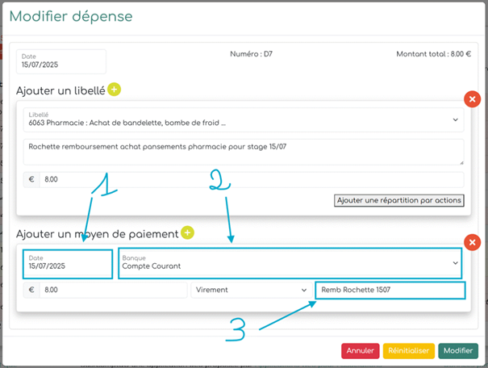Viewport: 488px width, 368px height.
Task: Click the Montant total label
Action: 433,54
